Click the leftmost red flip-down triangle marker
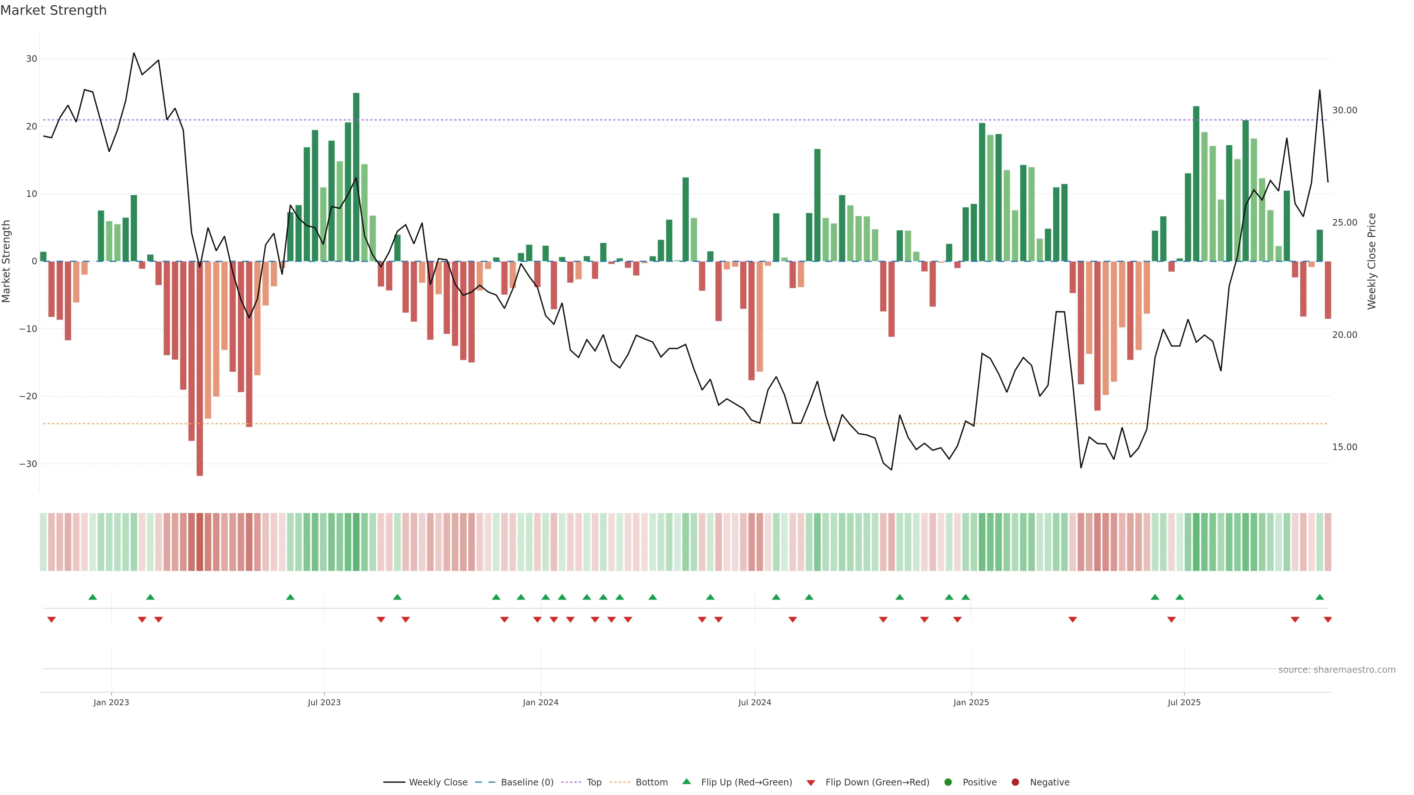The height and width of the screenshot is (795, 1414). (x=52, y=619)
